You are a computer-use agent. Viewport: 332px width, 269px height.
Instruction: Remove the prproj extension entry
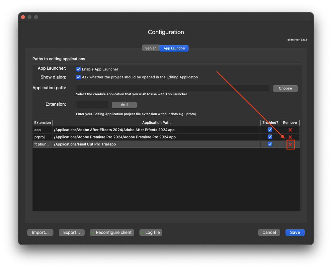click(x=290, y=137)
